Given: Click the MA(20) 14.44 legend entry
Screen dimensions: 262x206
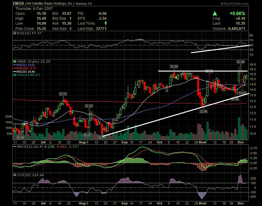Looking at the screenshot, I should (26, 72).
